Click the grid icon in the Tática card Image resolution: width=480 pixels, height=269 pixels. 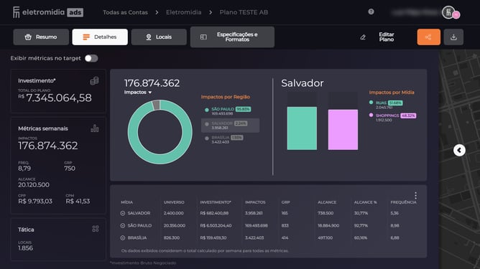tap(96, 229)
